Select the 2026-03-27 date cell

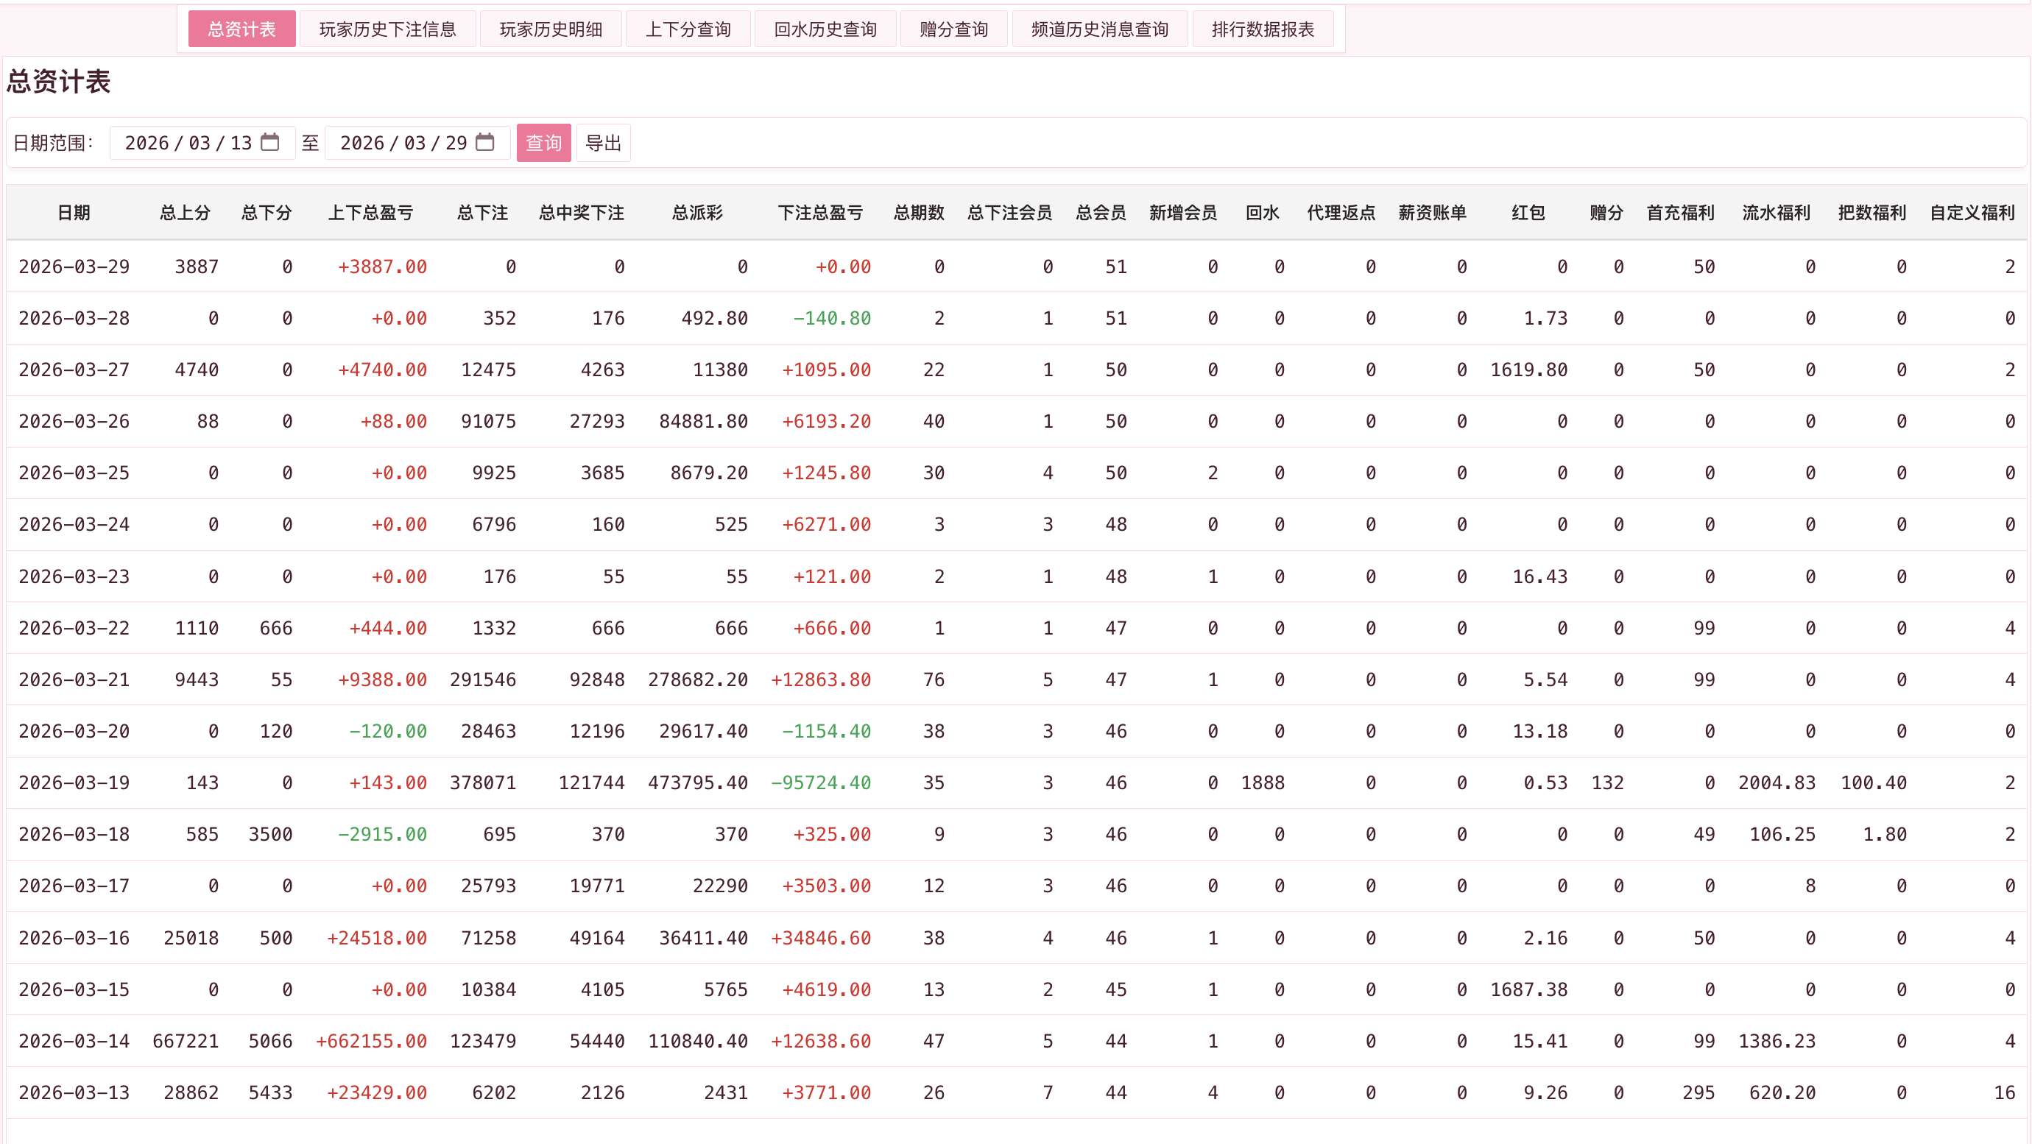[x=74, y=370]
